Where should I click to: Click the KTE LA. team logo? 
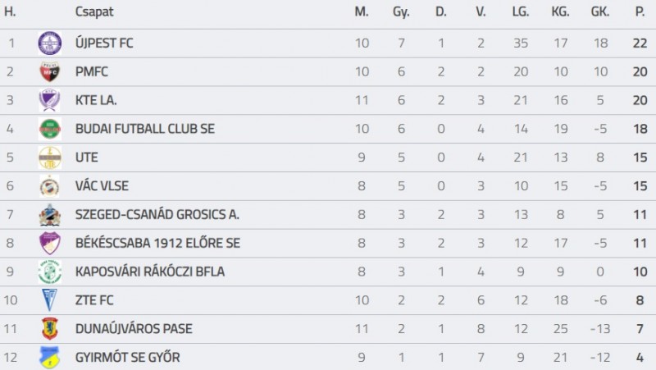(49, 100)
